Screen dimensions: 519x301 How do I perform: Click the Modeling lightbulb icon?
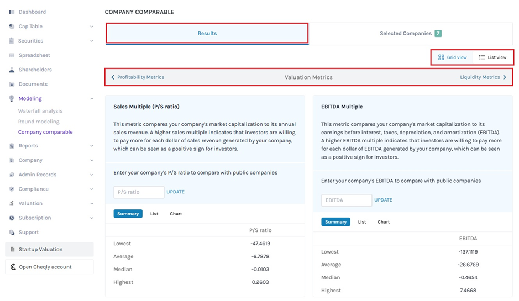coord(12,99)
